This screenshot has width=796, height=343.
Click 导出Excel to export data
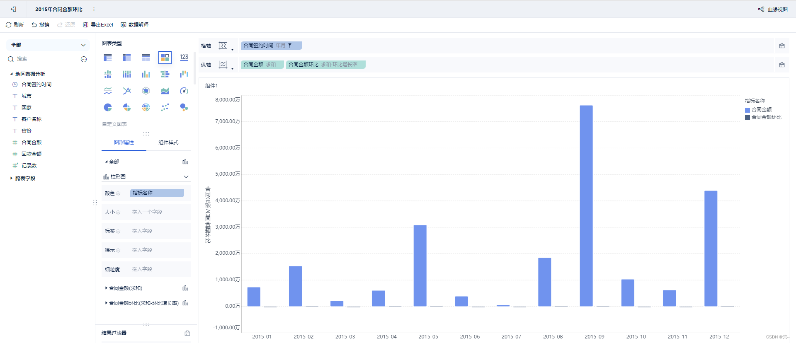pyautogui.click(x=98, y=25)
